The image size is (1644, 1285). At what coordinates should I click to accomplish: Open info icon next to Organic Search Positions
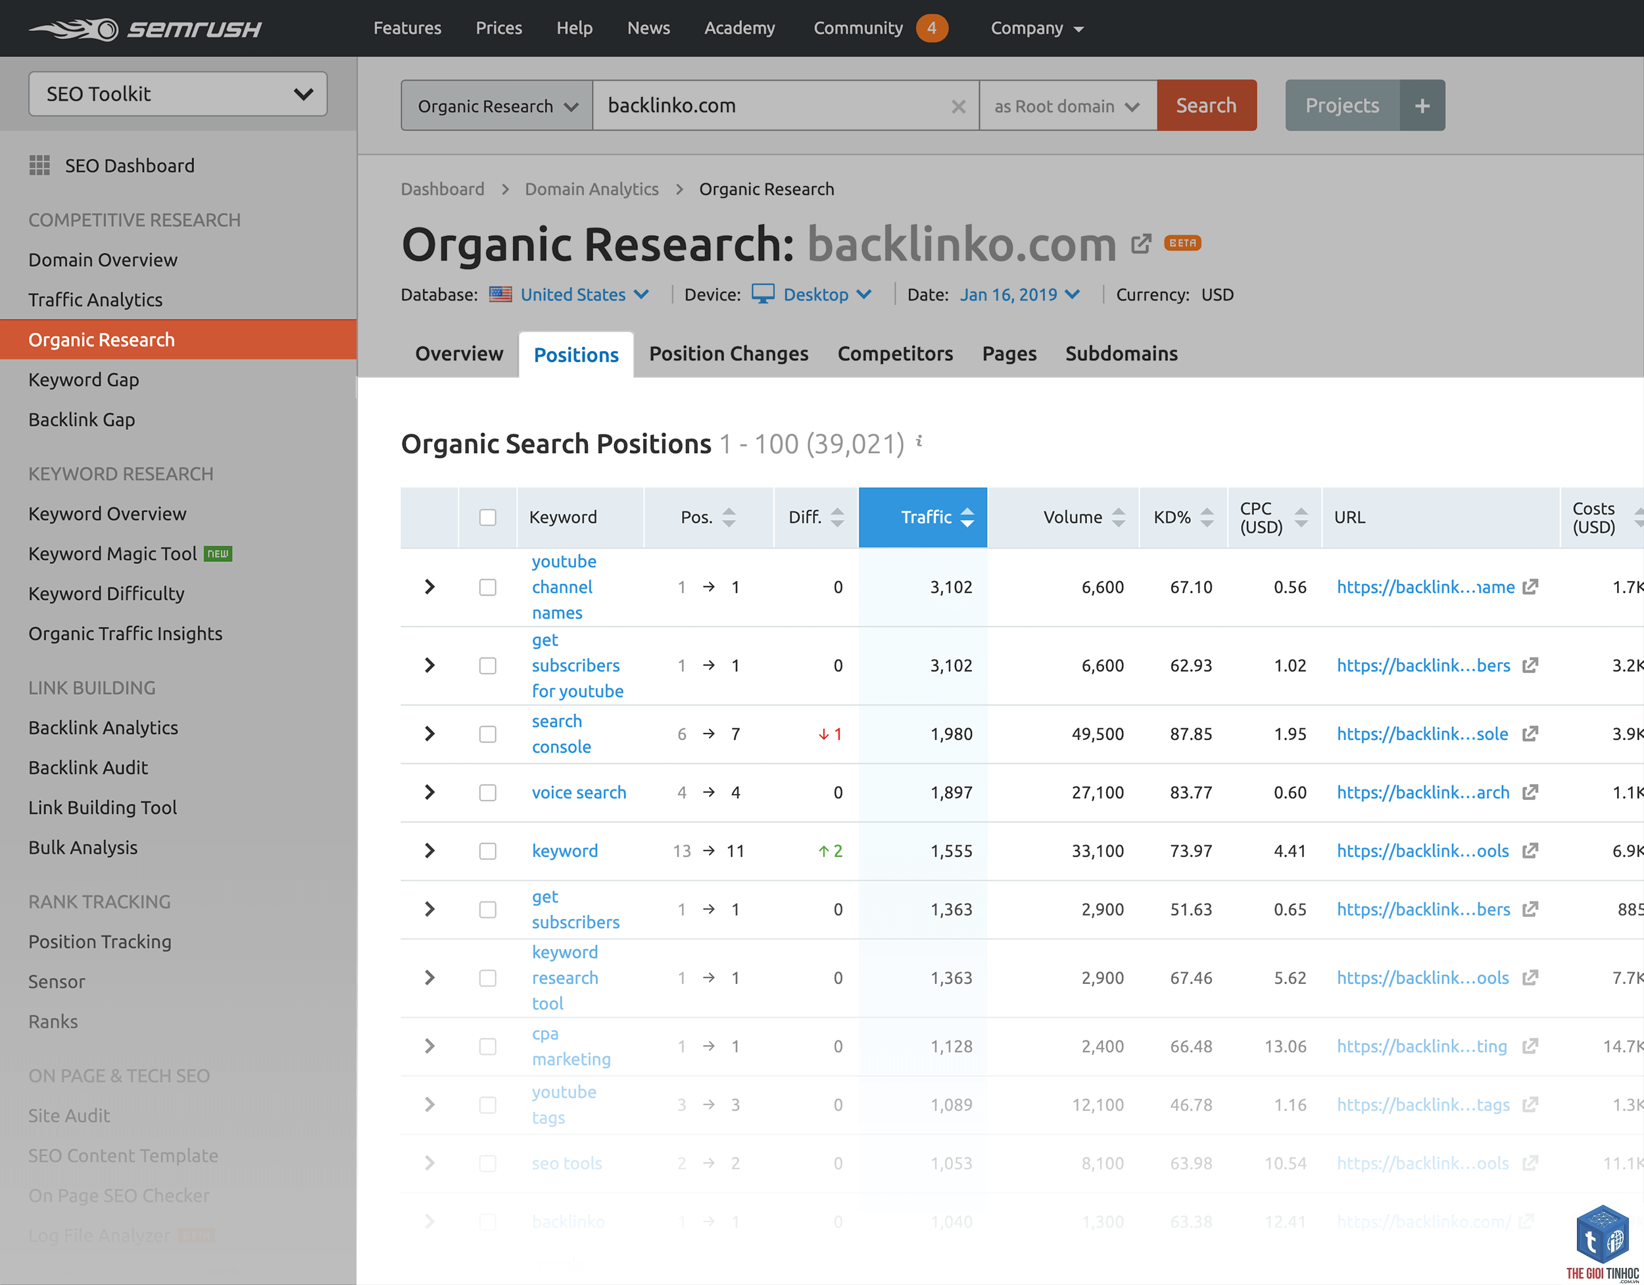919,442
